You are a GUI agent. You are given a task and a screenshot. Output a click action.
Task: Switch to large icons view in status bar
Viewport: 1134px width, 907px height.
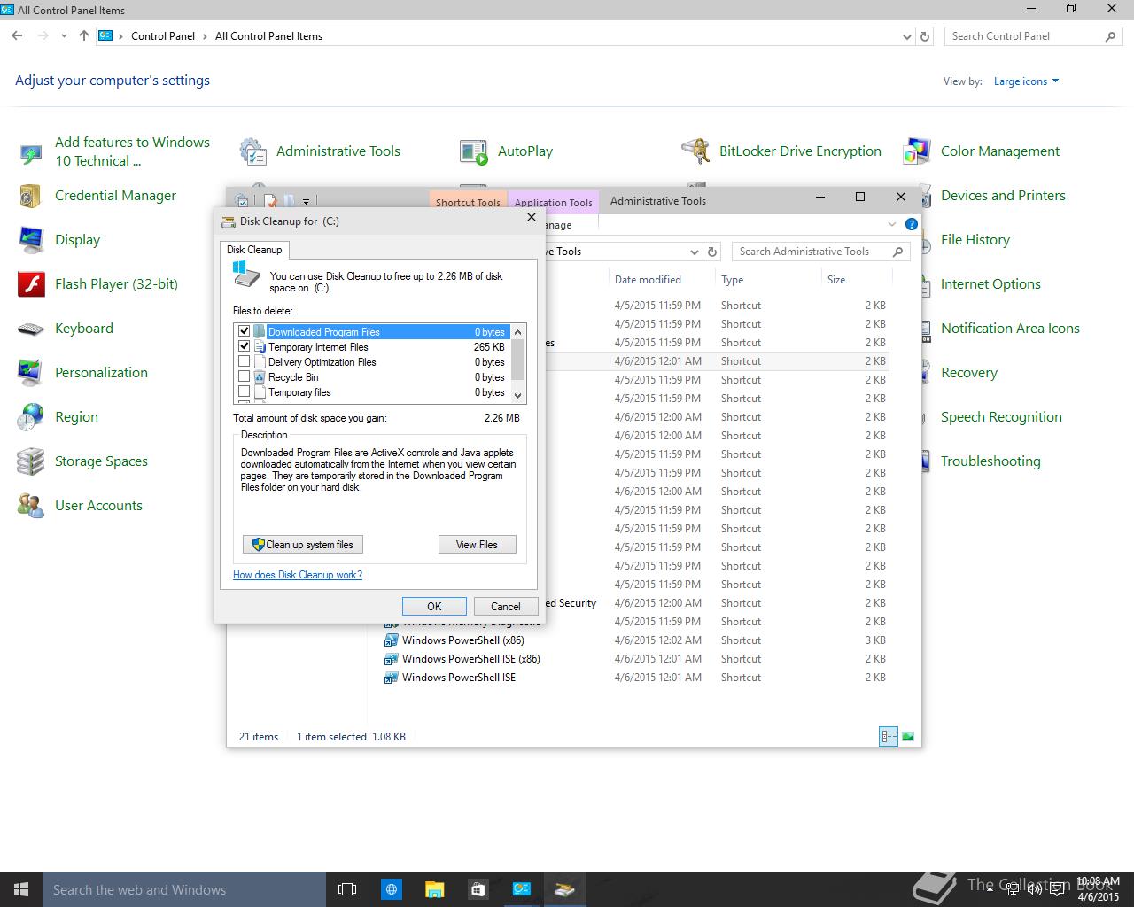[908, 736]
